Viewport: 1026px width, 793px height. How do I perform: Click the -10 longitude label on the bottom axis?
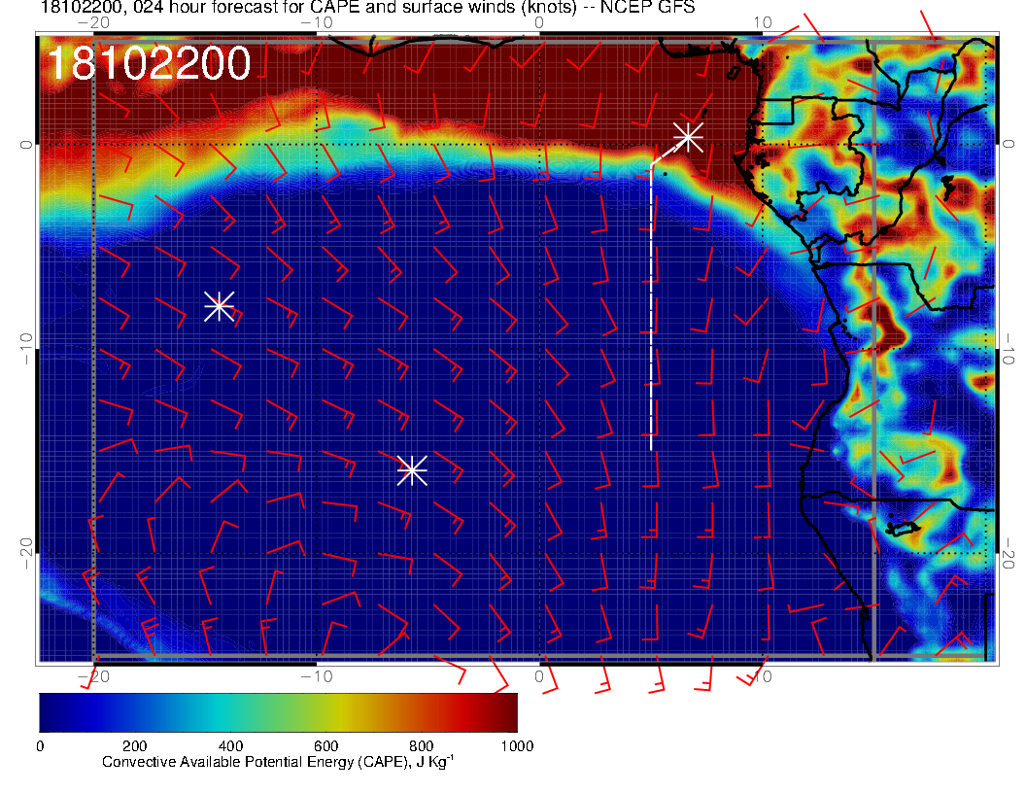(316, 676)
